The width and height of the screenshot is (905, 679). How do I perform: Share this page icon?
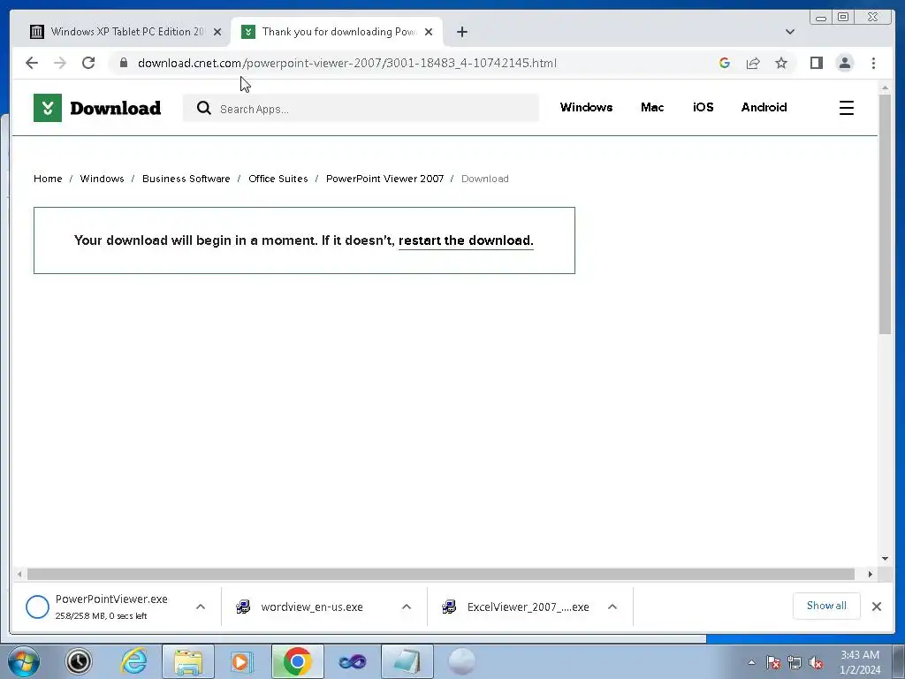pos(753,63)
